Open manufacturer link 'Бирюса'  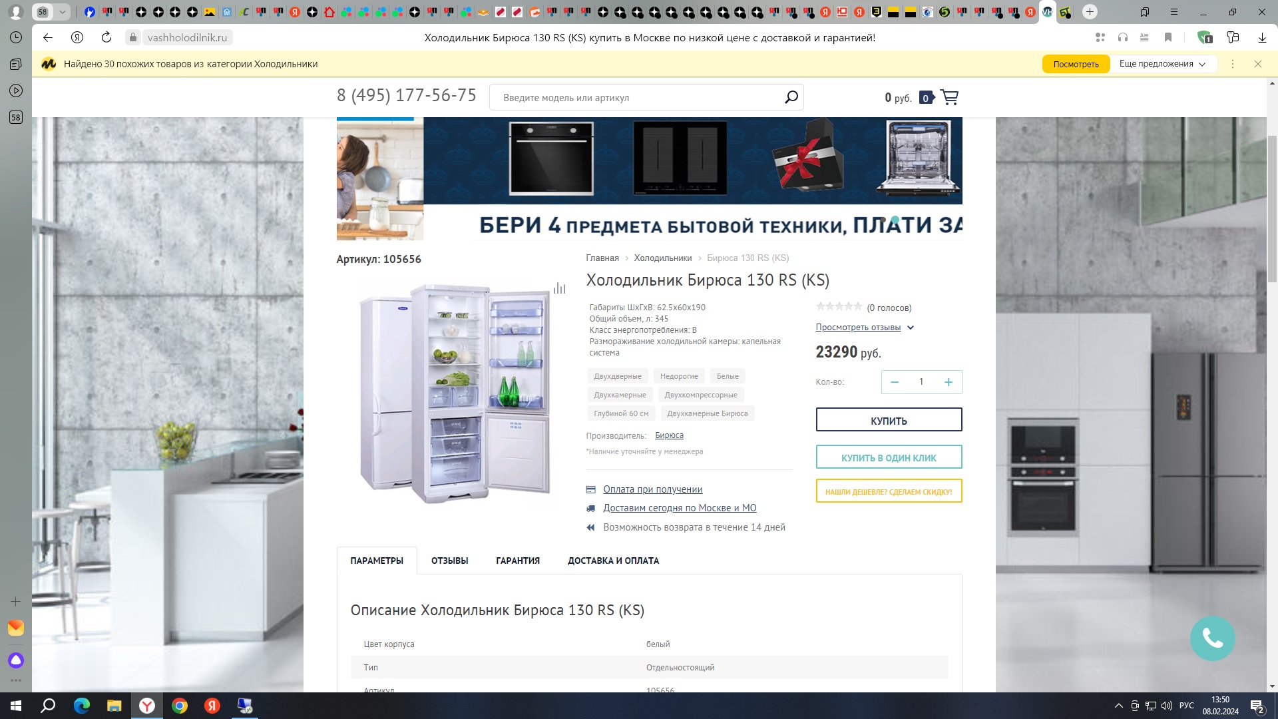click(x=669, y=435)
